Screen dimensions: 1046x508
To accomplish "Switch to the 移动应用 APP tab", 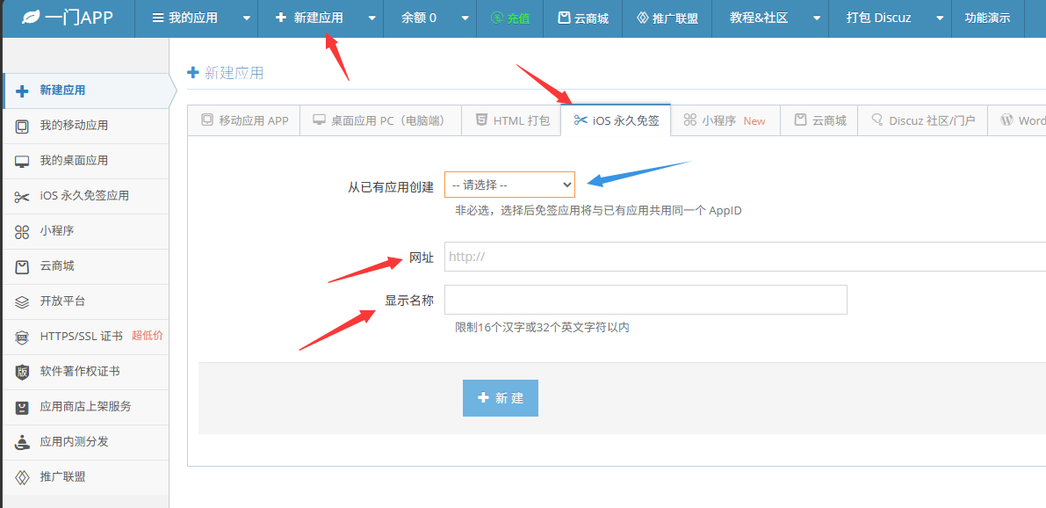I will 243,120.
